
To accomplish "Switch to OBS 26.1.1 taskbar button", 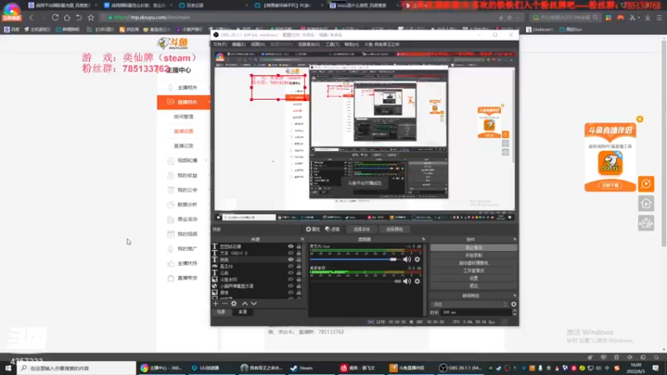I will pos(461,367).
